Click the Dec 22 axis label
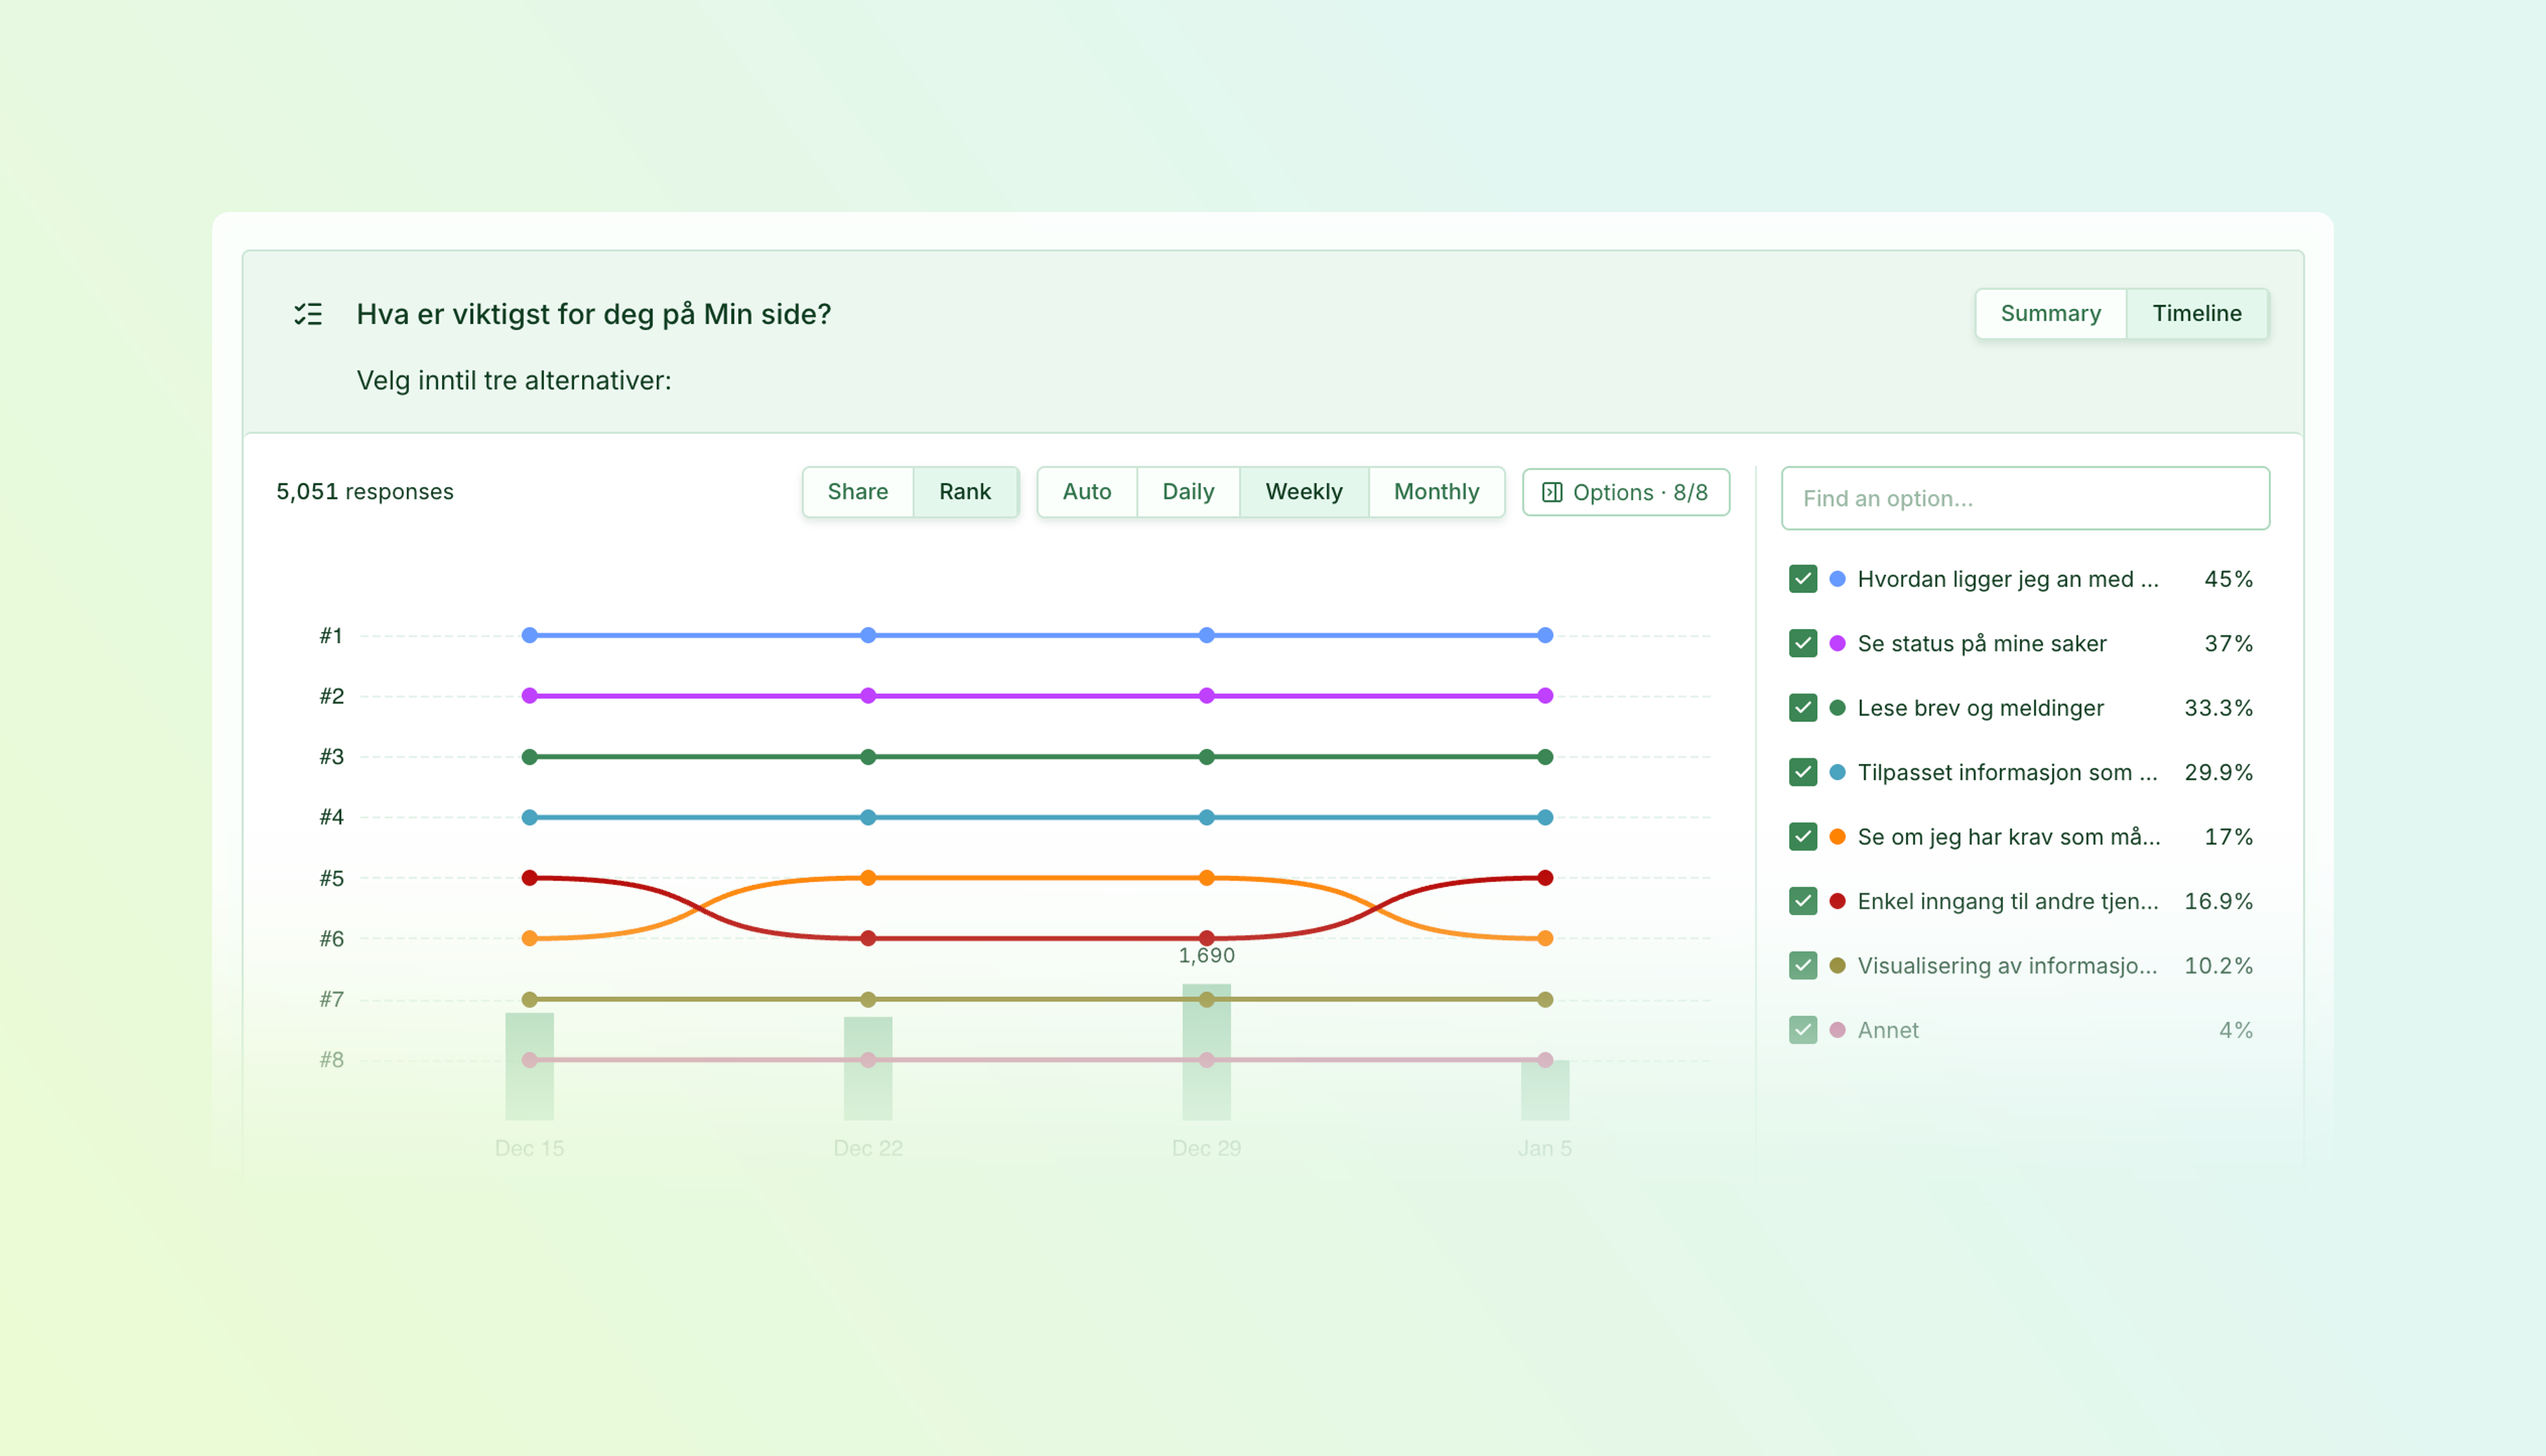This screenshot has height=1456, width=2546. 867,1148
